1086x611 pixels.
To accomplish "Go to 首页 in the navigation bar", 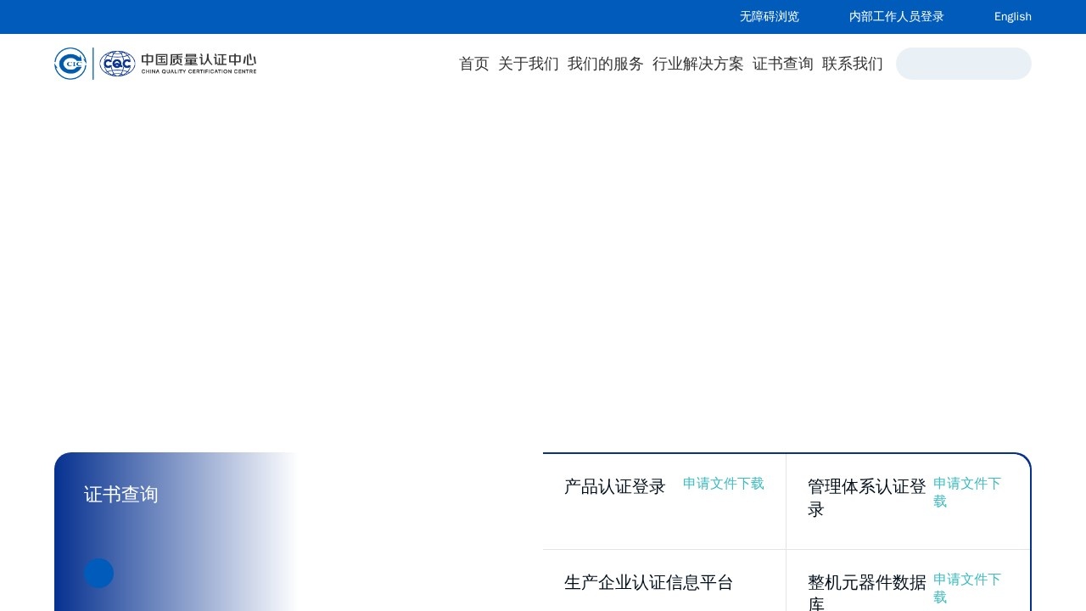I will (474, 64).
